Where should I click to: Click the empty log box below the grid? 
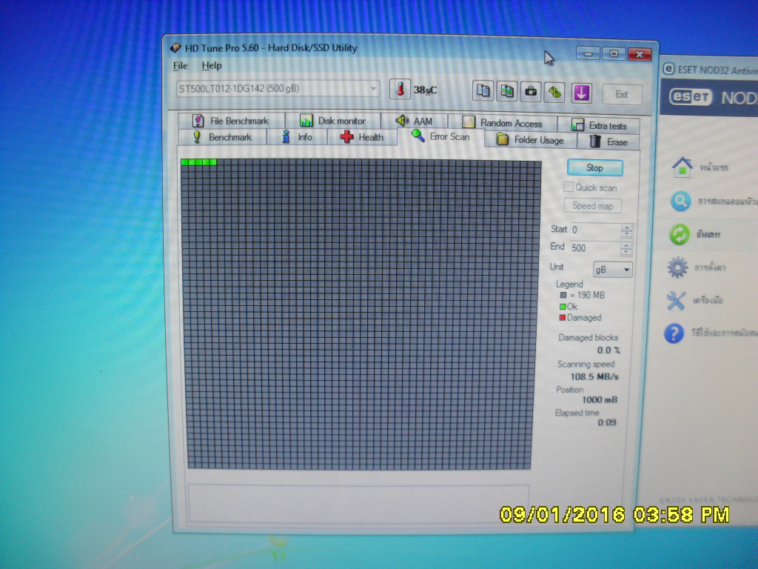[358, 503]
